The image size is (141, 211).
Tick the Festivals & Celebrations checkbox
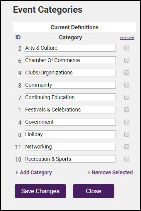(127, 110)
